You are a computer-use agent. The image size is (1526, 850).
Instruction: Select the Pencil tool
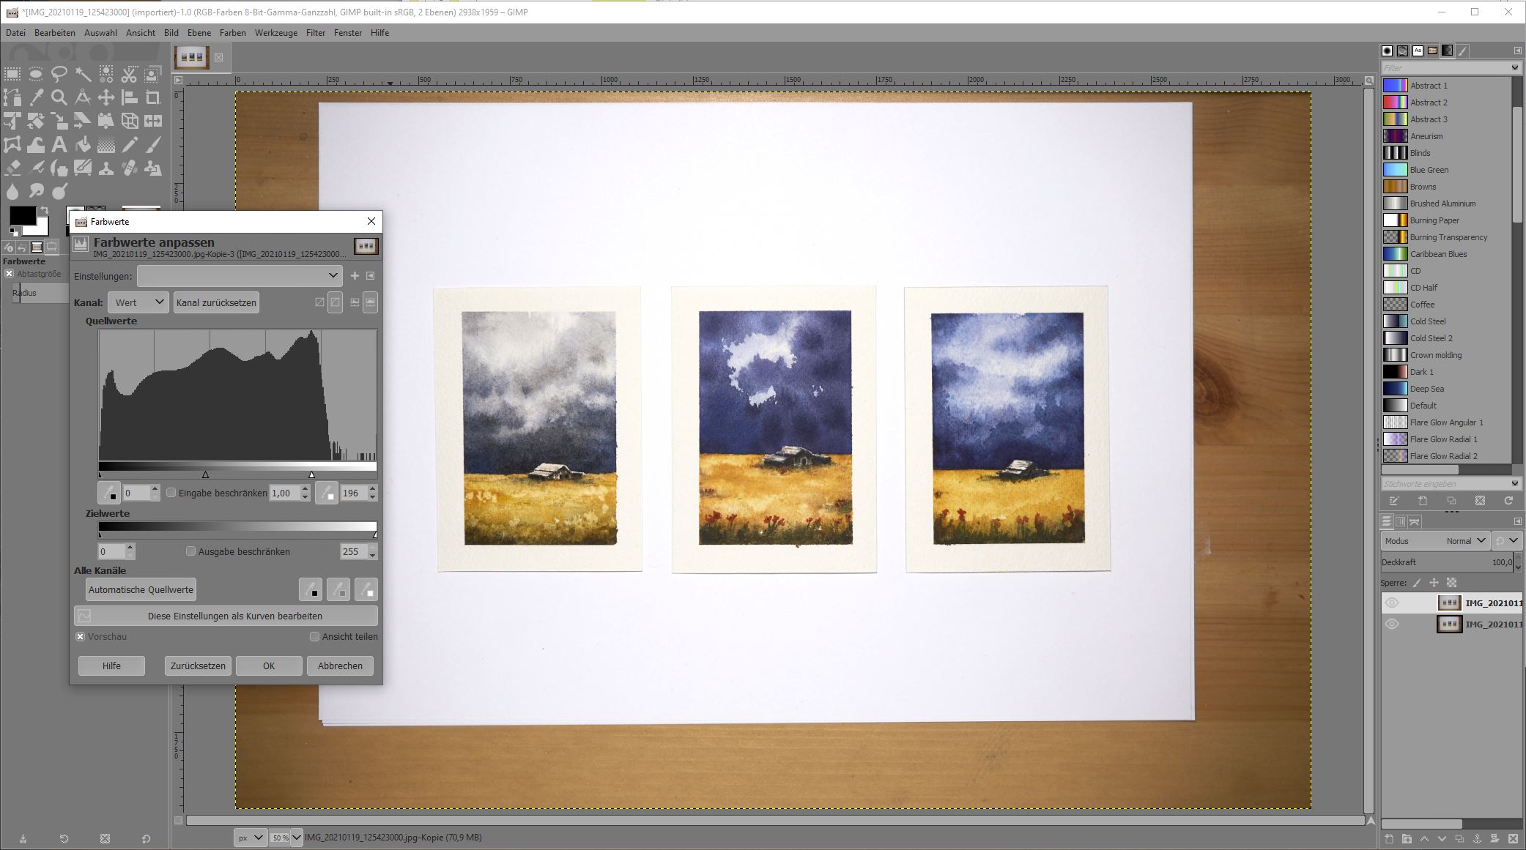pos(129,145)
